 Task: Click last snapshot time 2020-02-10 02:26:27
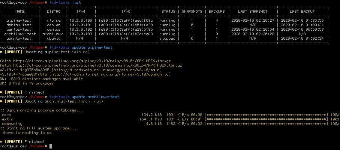click(253, 21)
